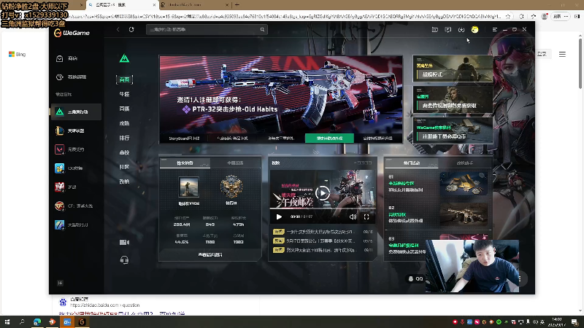This screenshot has height=328, width=584.
Task: Click the WeGame logo
Action: point(72,33)
